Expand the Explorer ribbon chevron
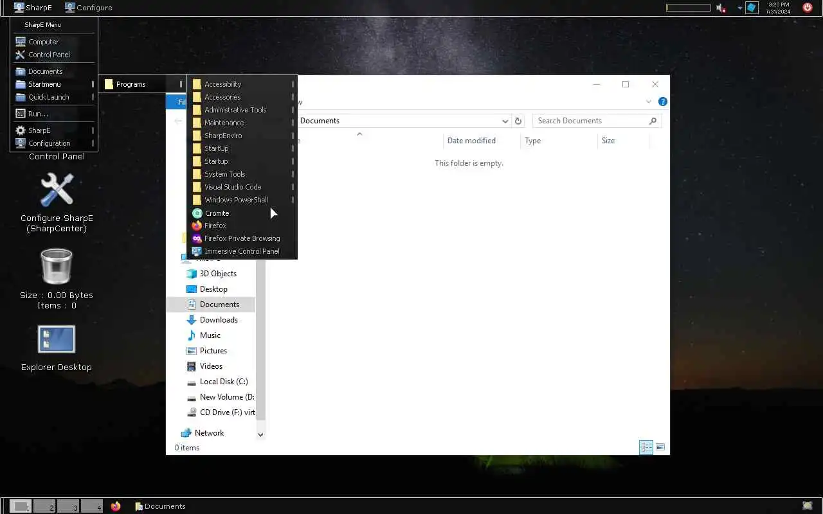Viewport: 823px width, 514px height. point(648,102)
